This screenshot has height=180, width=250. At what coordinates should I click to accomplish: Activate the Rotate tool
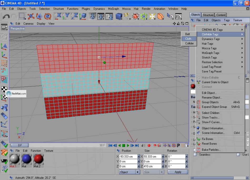(x=47, y=16)
